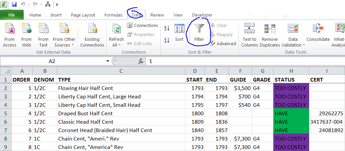Screen dimensions: 345x151
Task: Click Text to Columns
Action: pyautogui.click(x=250, y=35)
